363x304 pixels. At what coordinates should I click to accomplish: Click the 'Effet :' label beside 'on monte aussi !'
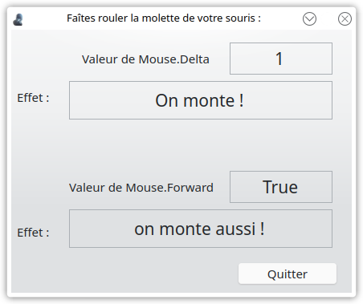coord(33,233)
